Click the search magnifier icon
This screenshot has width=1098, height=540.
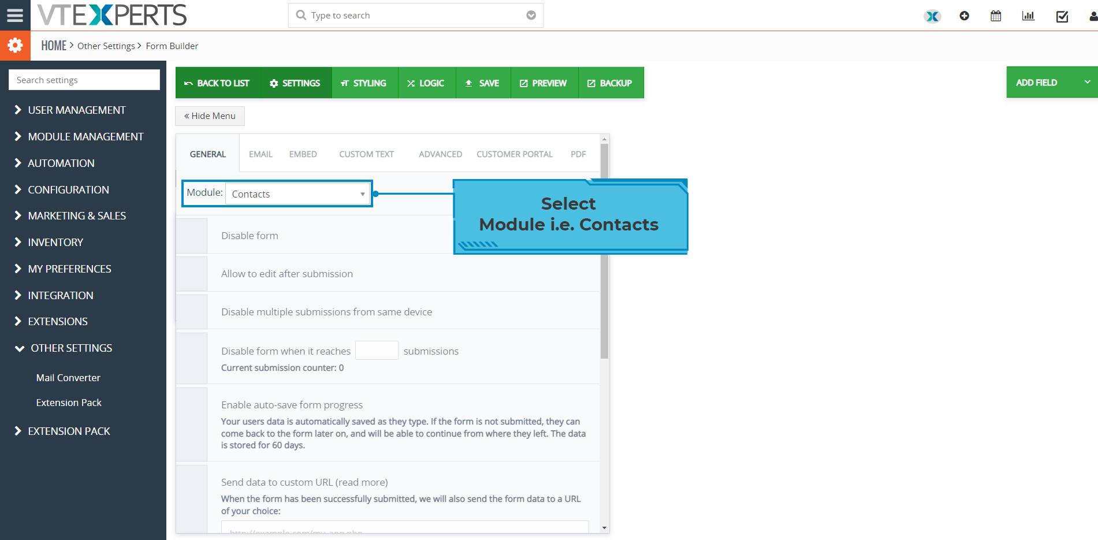click(x=301, y=15)
